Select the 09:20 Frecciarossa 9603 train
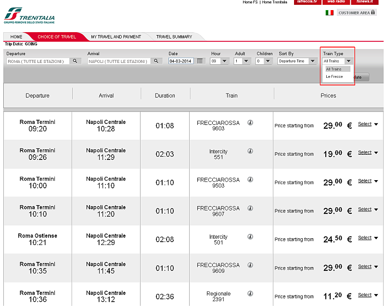 (x=368, y=124)
